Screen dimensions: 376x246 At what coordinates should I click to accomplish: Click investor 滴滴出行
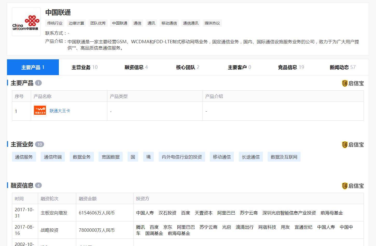click(x=245, y=227)
